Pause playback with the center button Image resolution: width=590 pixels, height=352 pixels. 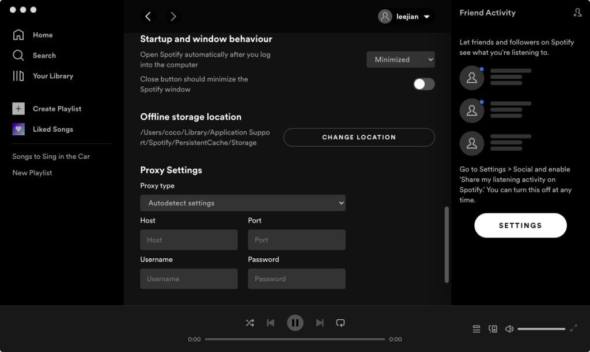(295, 323)
